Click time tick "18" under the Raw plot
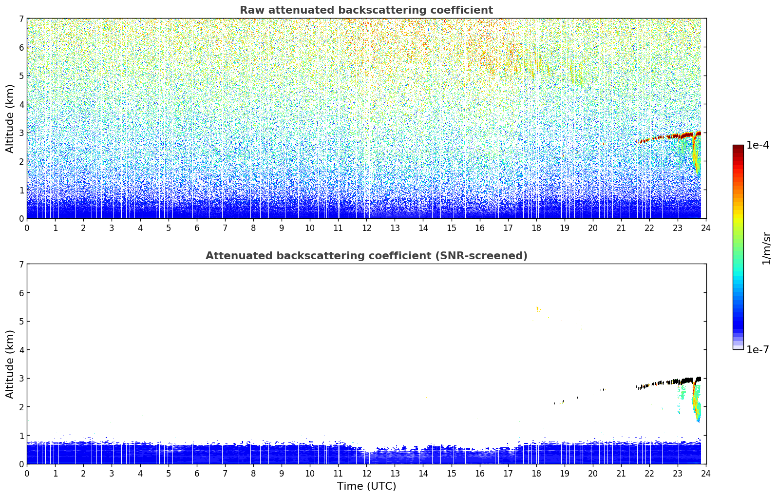This screenshot has width=777, height=497. pos(536,228)
